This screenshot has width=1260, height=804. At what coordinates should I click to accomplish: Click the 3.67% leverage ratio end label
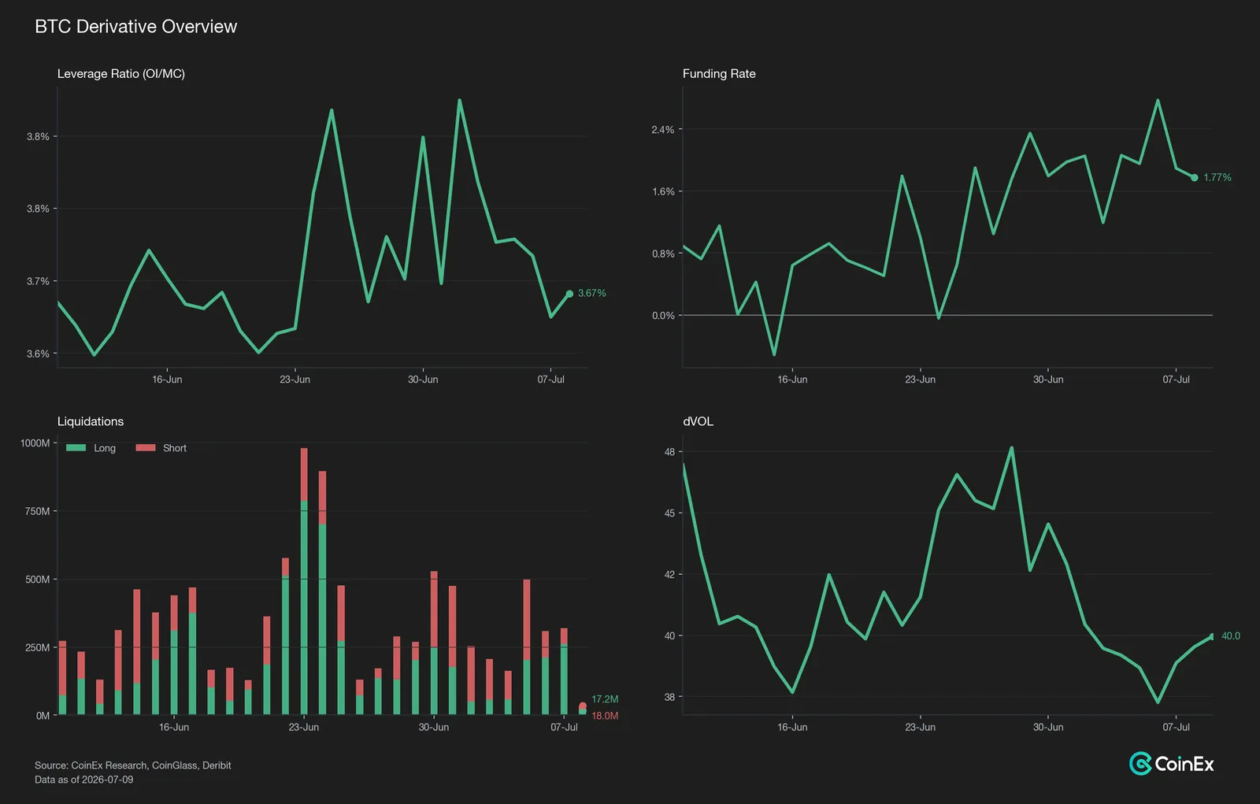(592, 293)
